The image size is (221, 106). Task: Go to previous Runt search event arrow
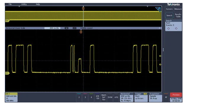169,29
